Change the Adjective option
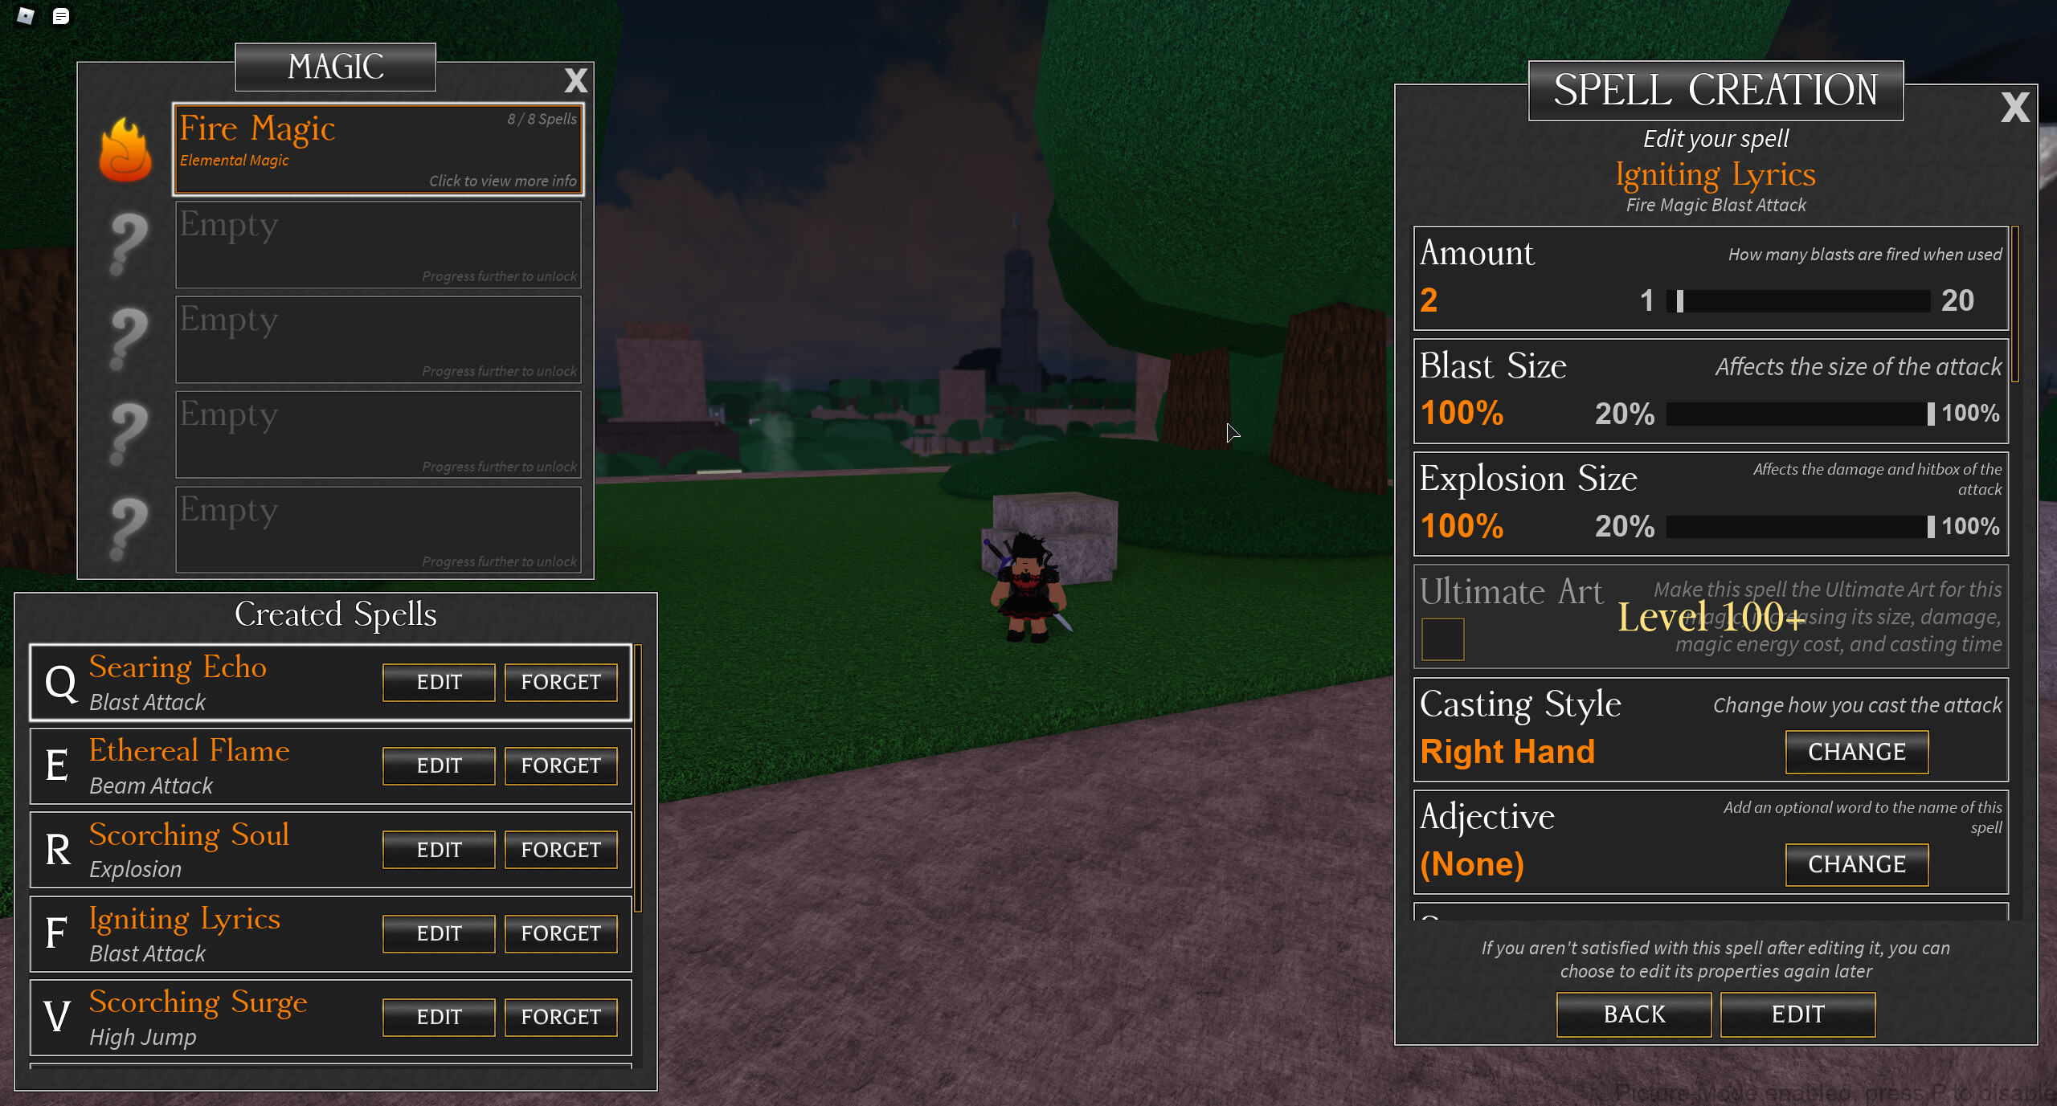Viewport: 2057px width, 1106px height. click(x=1857, y=862)
